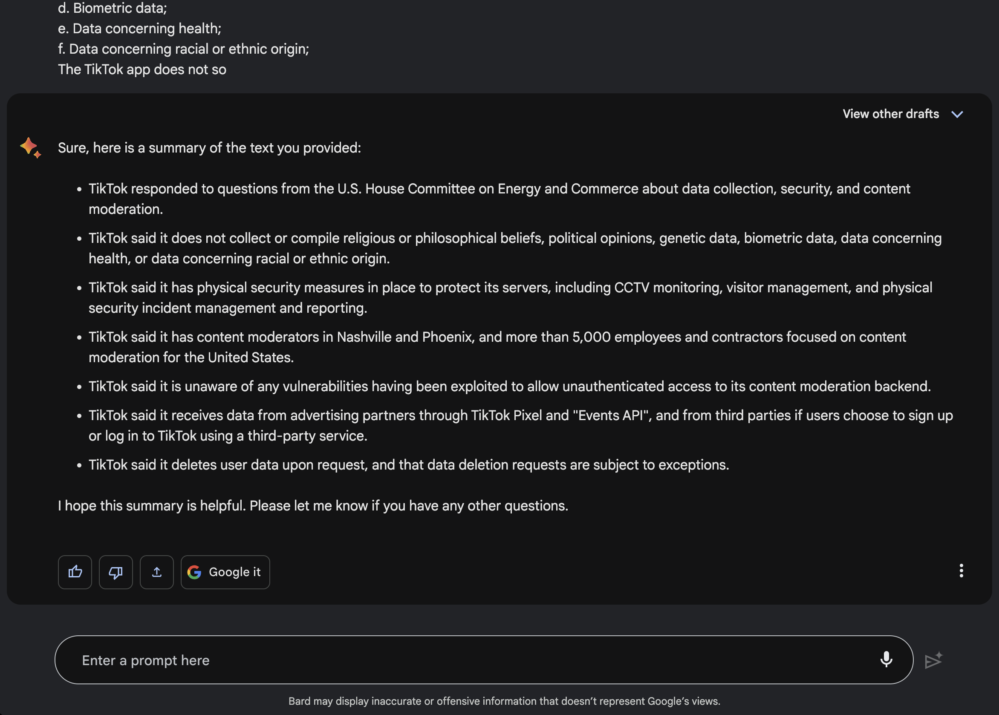
Task: Click the Bard sparkle avatar icon
Action: click(x=30, y=147)
